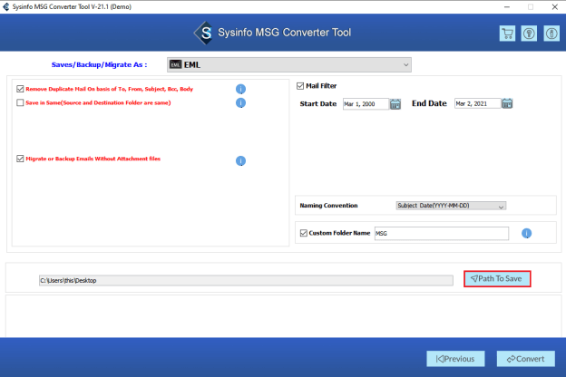Show info for Save in Same option

pyautogui.click(x=240, y=102)
